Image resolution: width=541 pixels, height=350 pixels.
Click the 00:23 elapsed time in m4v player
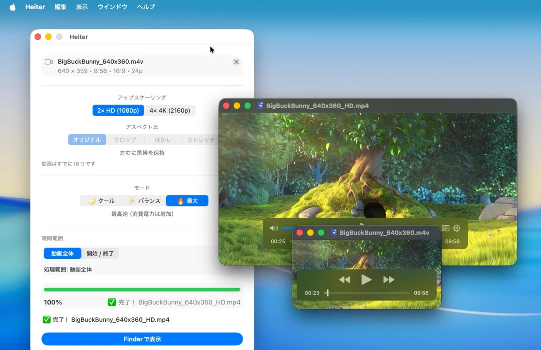[x=312, y=293]
